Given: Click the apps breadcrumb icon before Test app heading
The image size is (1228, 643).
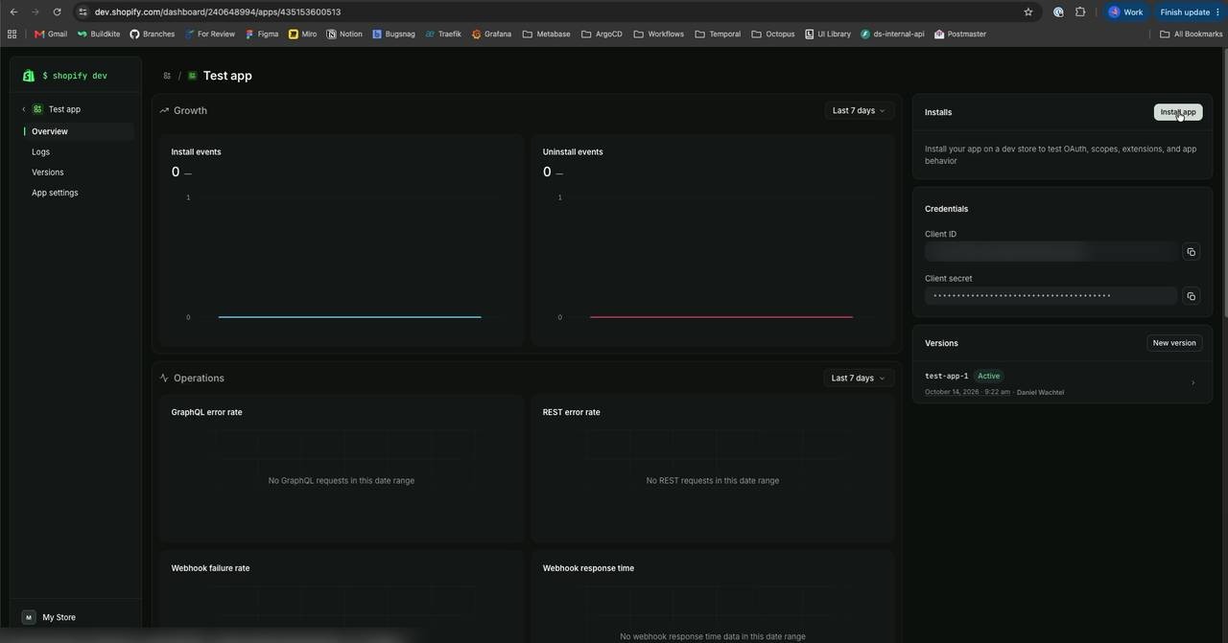Looking at the screenshot, I should [167, 76].
